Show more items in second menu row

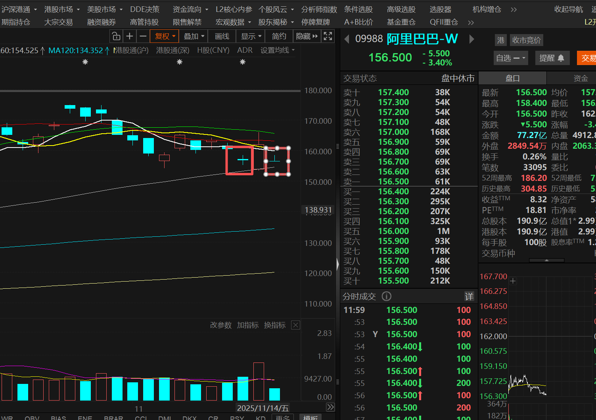click(471, 23)
